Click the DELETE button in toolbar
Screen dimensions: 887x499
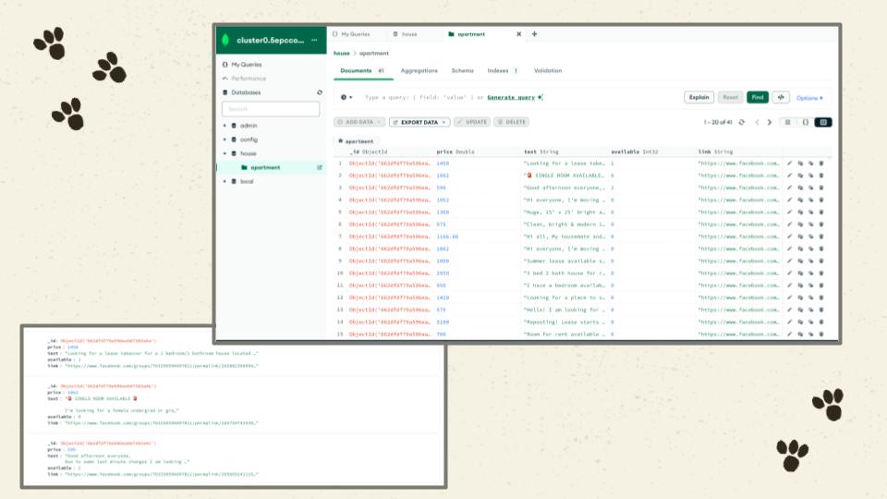pyautogui.click(x=511, y=122)
